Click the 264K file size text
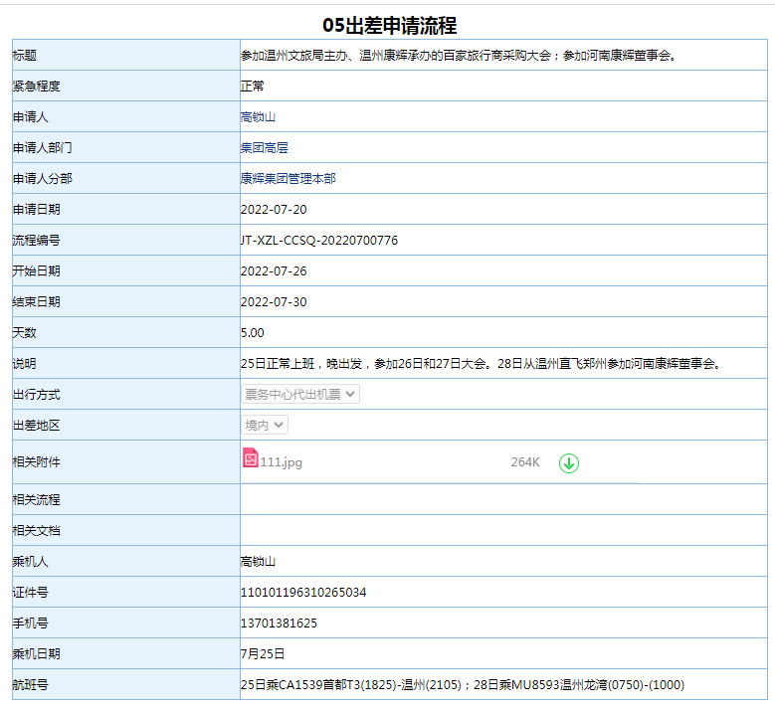 pos(525,462)
